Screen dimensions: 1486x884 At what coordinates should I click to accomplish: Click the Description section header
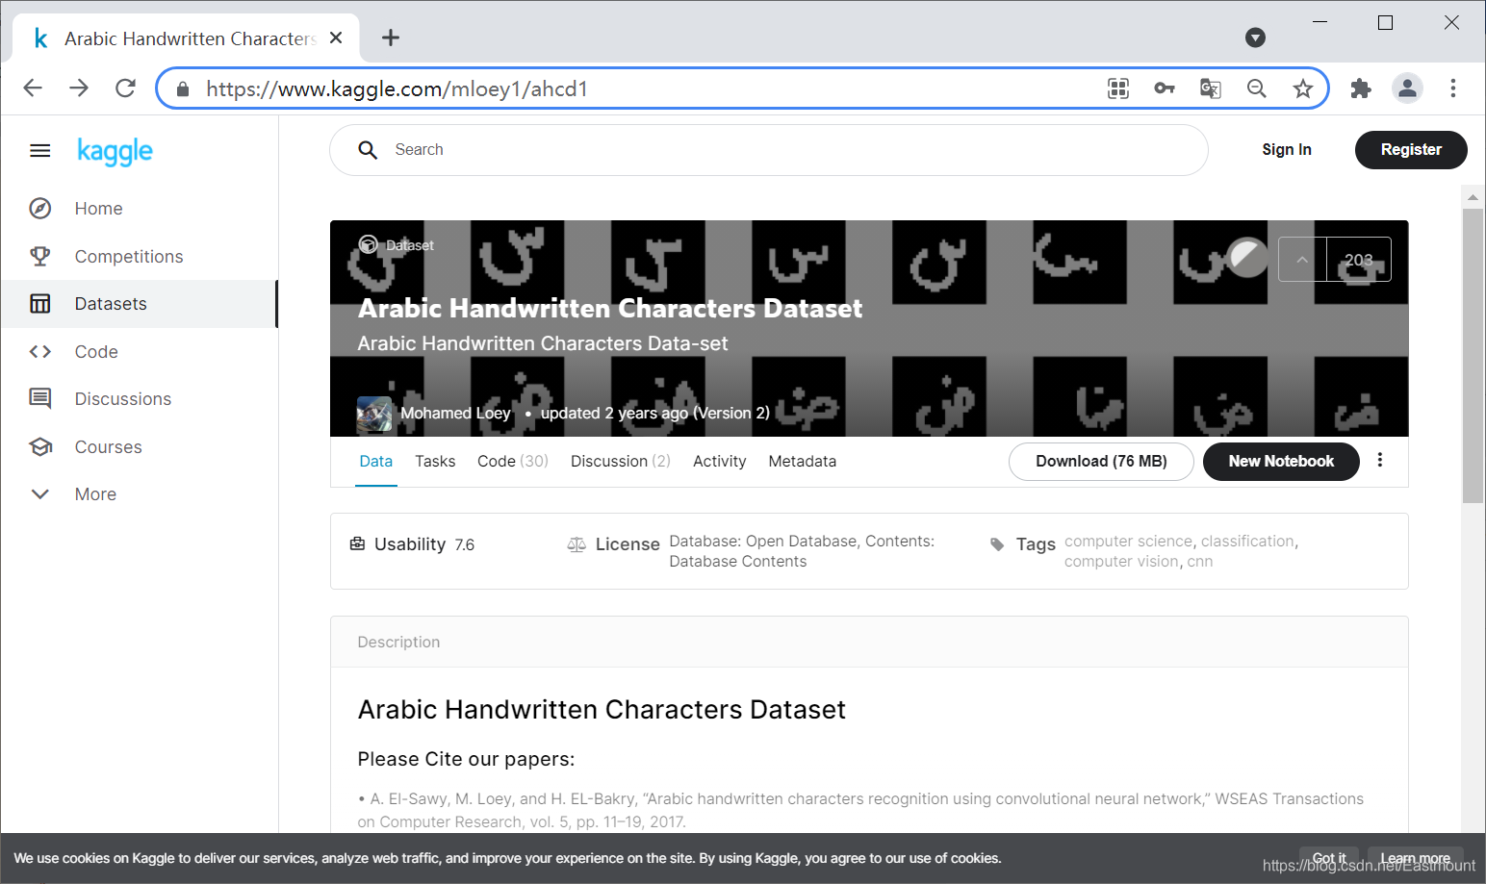pos(869,642)
